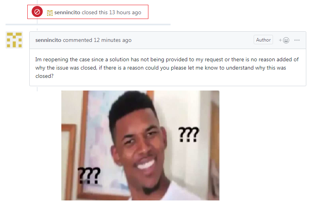315x204 pixels.
Task: Add a reaction with the smiley icon
Action: (x=284, y=40)
